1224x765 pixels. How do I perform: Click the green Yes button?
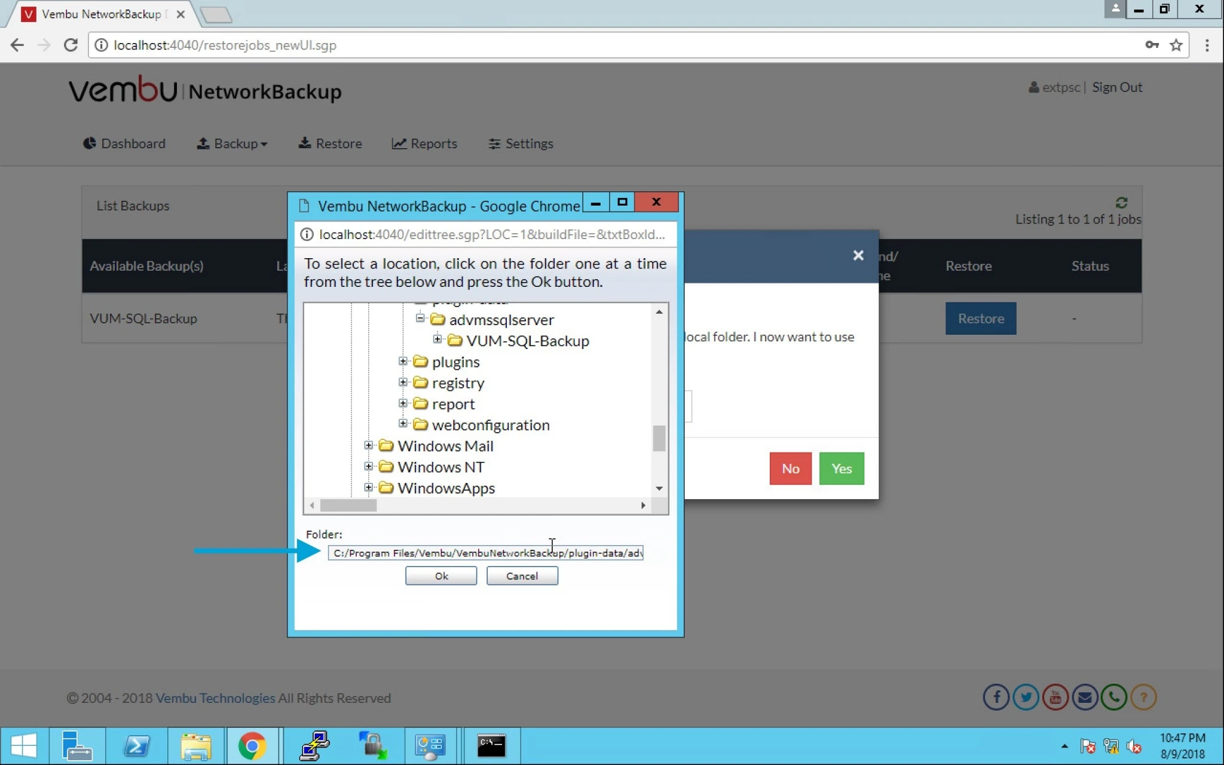pyautogui.click(x=841, y=469)
